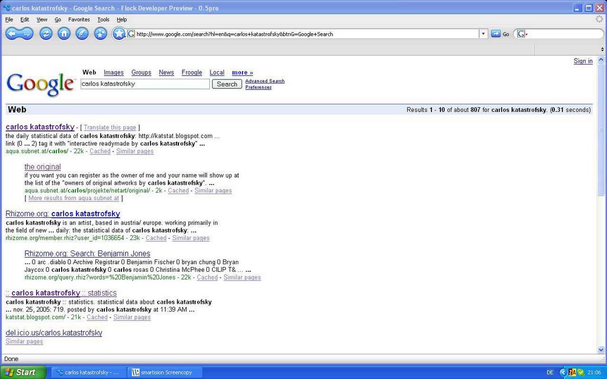Click the ZoneAlarm tray icon
Screen dimensions: 607x379
[572, 372]
